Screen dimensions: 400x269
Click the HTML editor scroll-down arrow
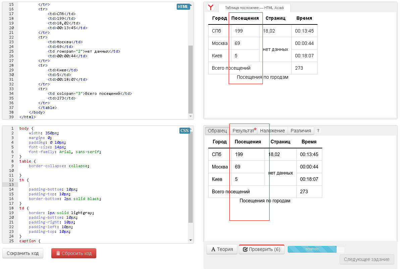click(191, 116)
